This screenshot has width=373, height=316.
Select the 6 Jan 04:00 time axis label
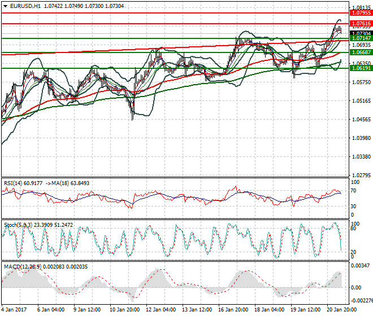tap(51, 310)
